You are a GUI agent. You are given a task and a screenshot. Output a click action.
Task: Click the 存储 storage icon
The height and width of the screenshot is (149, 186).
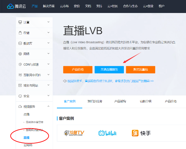[20, 33]
